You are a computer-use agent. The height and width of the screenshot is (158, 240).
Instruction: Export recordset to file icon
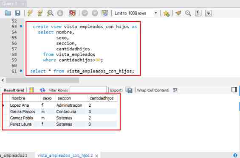tap(129, 90)
